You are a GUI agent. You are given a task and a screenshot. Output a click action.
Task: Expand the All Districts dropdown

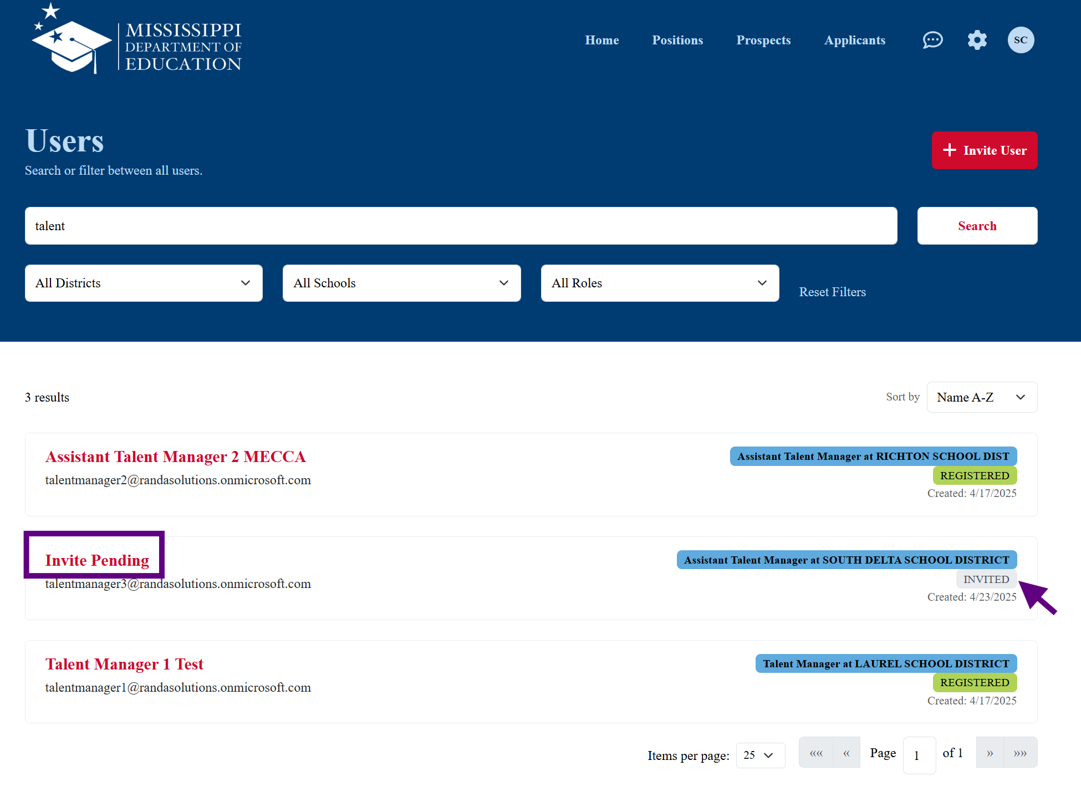tap(144, 283)
